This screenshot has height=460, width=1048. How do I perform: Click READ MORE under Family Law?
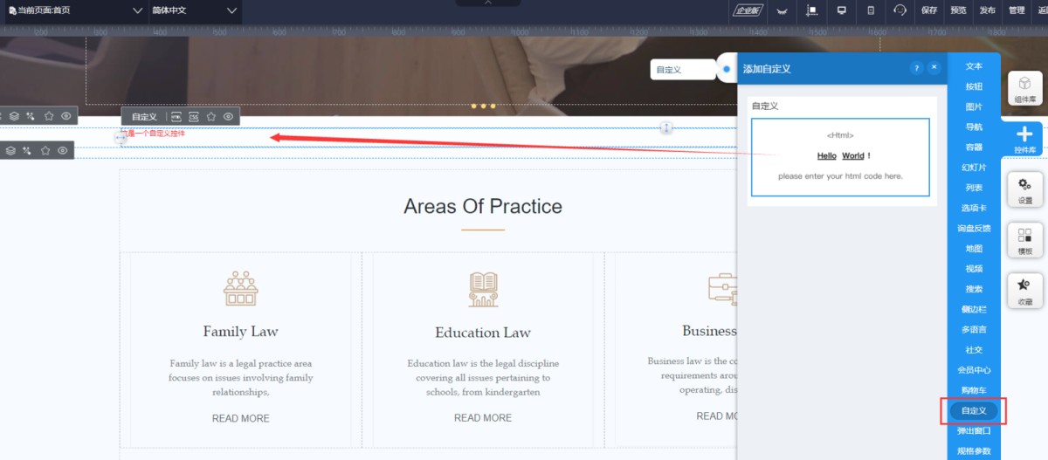[240, 418]
